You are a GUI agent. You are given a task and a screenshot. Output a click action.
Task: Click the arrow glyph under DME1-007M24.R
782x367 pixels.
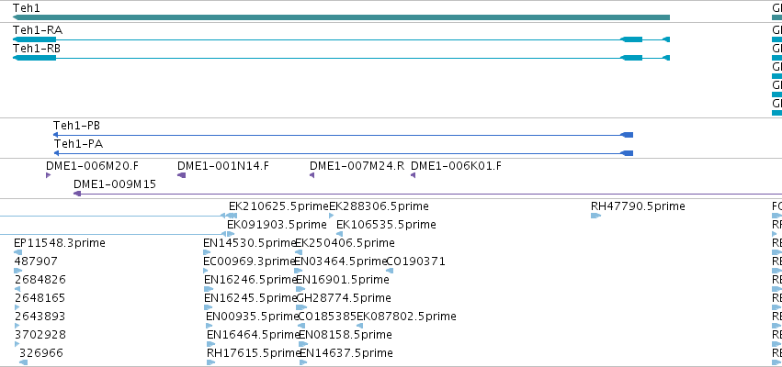pyautogui.click(x=312, y=175)
